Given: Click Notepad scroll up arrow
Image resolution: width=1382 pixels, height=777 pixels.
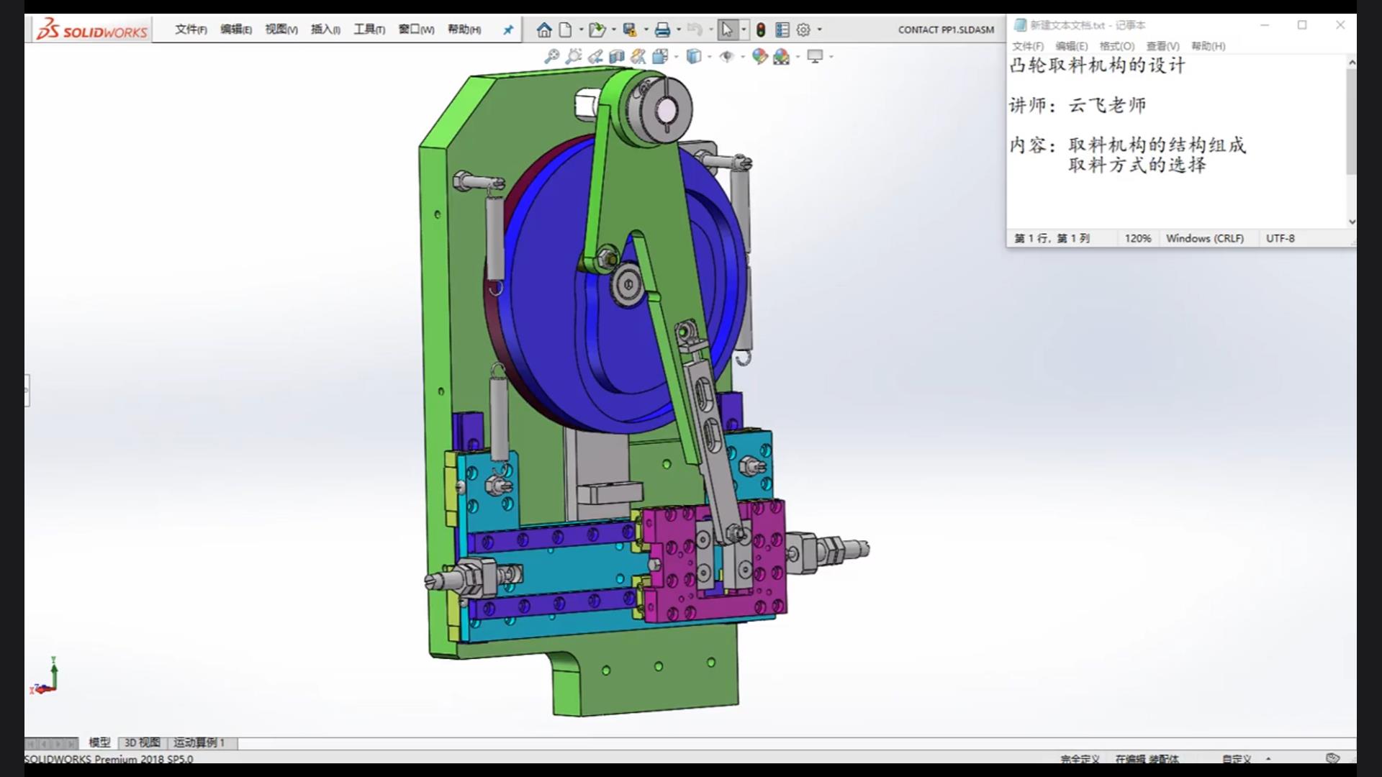Looking at the screenshot, I should pyautogui.click(x=1351, y=63).
